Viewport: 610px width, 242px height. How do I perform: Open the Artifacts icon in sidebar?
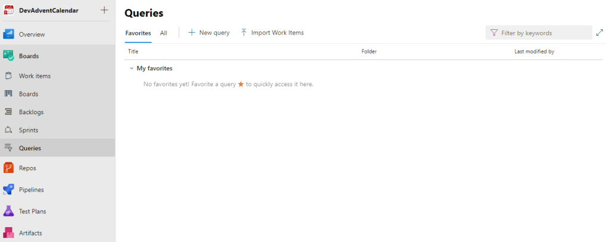[9, 232]
